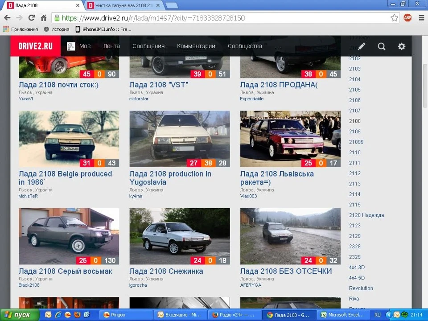Open the settings gear on Drive2
This screenshot has width=428, height=321.
pos(402,46)
